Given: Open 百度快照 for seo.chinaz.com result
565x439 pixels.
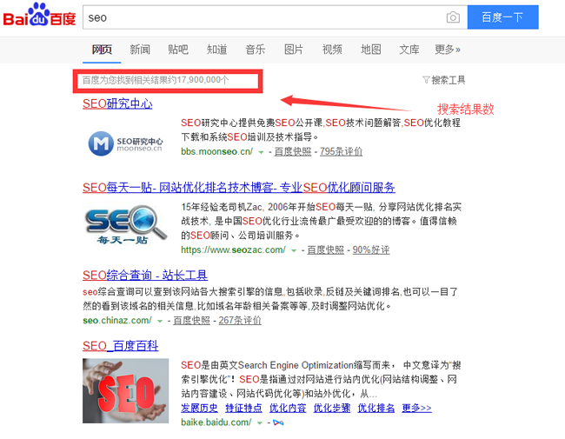Looking at the screenshot, I should tap(191, 321).
